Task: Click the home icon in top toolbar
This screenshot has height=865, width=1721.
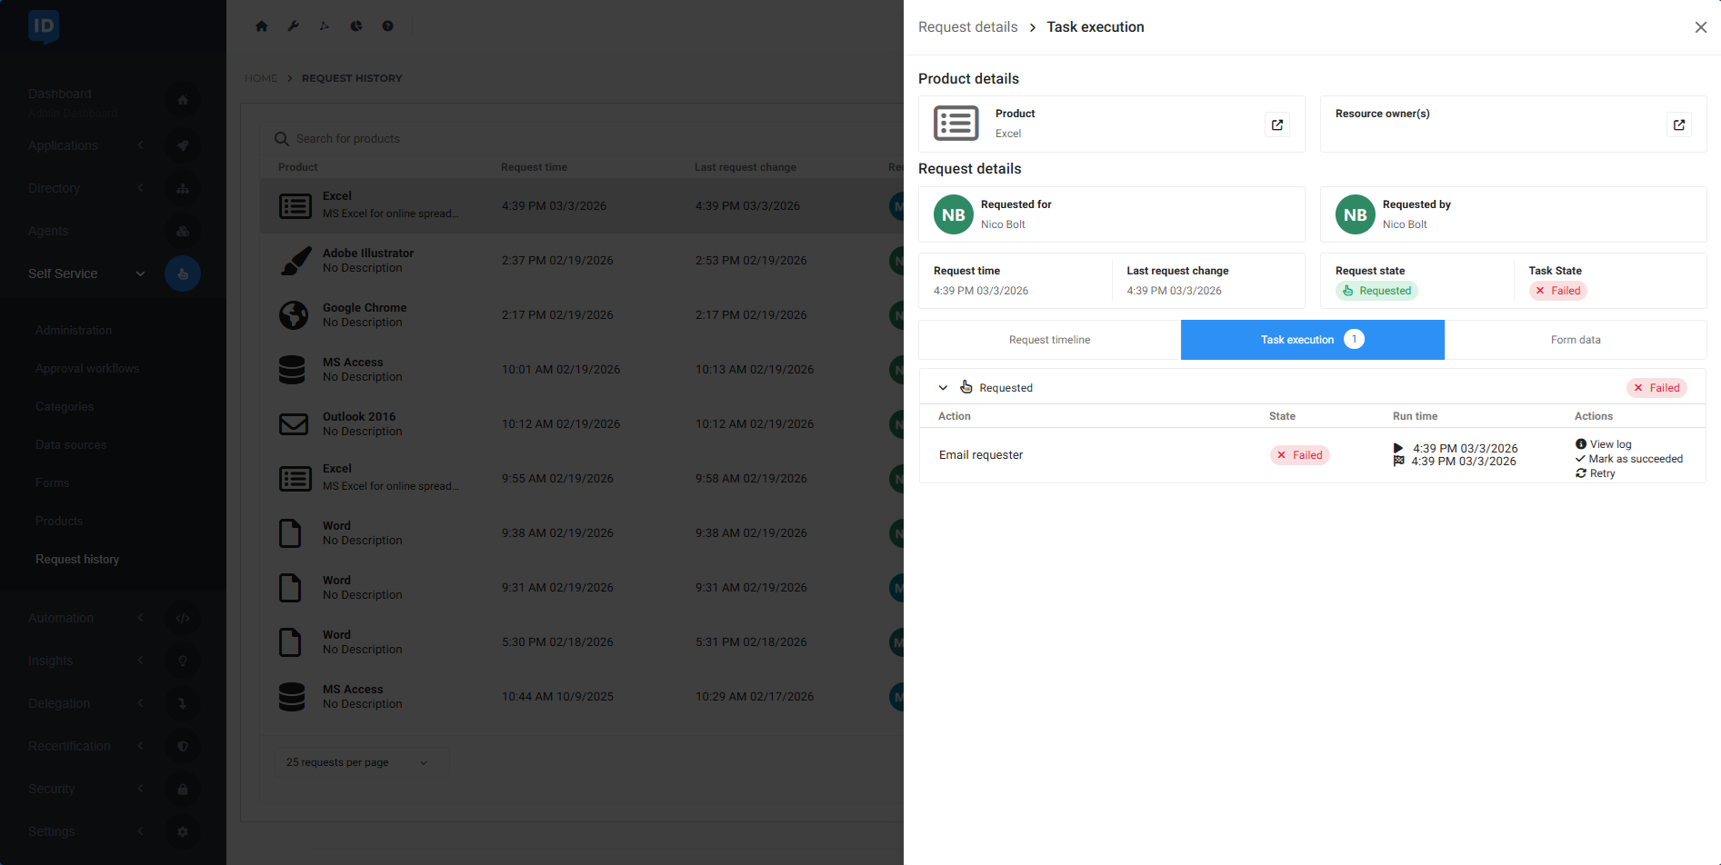Action: (x=262, y=26)
